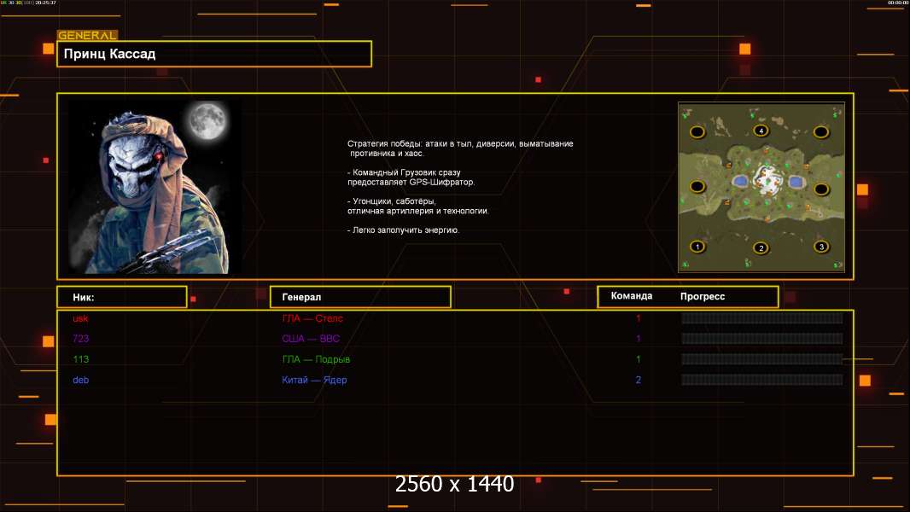Click team number 2 in deb's row
This screenshot has height=512, width=910.
point(639,381)
